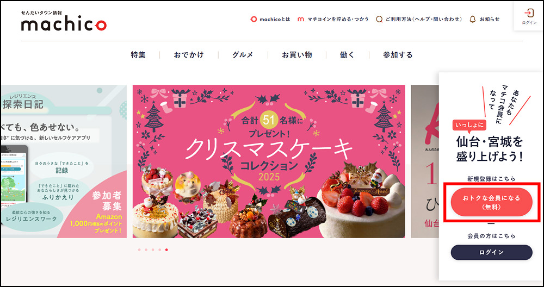544x287 pixels.
Task: Select the third carousel dot
Action: (153, 249)
